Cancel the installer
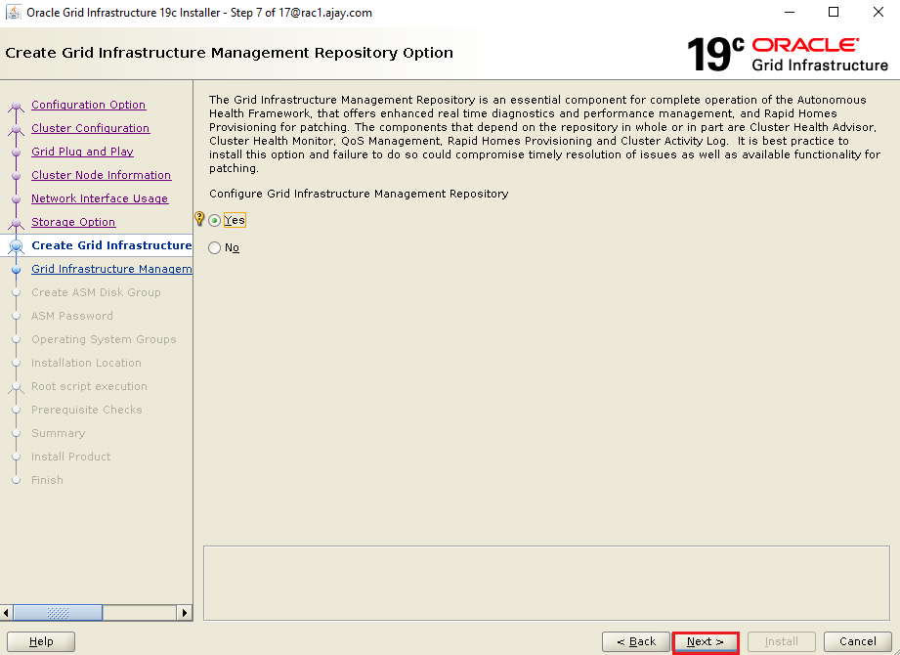The width and height of the screenshot is (900, 655). click(858, 641)
